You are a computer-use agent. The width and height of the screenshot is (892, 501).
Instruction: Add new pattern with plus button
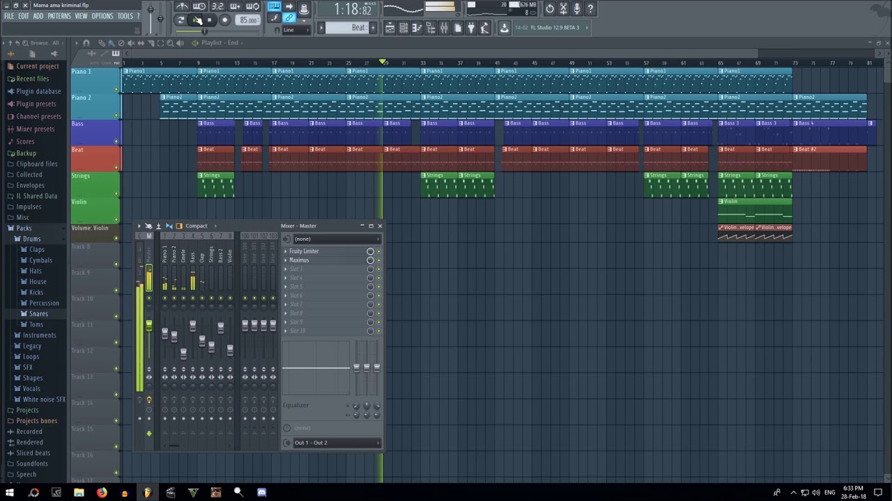click(x=373, y=28)
